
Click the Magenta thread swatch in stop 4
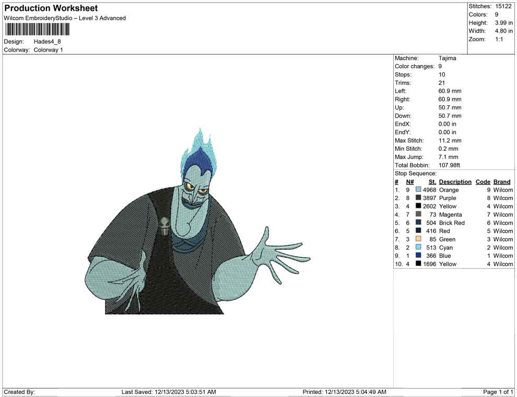pos(418,215)
